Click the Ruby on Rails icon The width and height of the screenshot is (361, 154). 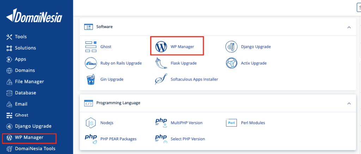(x=91, y=63)
